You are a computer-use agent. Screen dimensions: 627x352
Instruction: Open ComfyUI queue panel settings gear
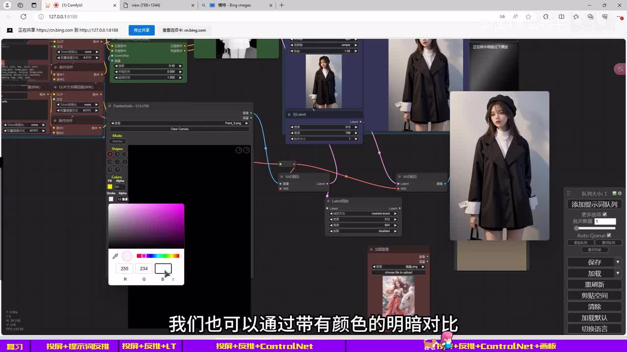[x=620, y=194]
